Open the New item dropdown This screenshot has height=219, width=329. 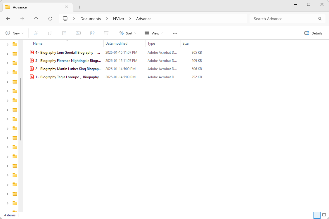pos(15,33)
